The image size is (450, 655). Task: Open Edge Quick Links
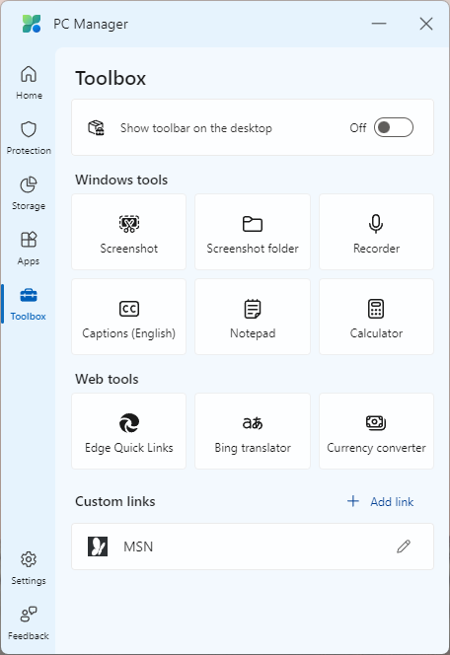[x=128, y=431]
